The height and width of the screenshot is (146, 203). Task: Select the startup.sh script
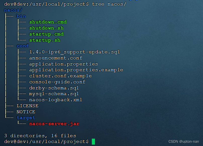pos(45,40)
